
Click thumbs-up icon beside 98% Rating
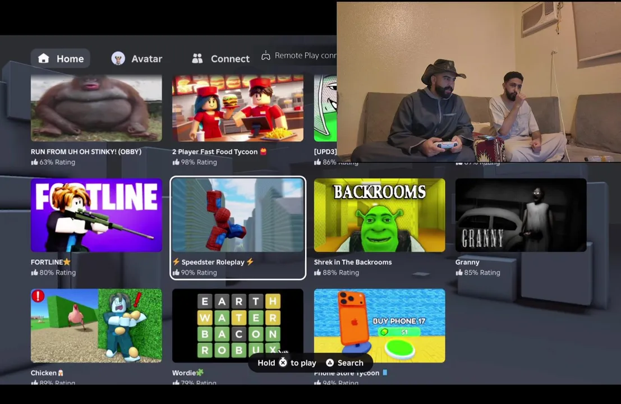point(176,162)
